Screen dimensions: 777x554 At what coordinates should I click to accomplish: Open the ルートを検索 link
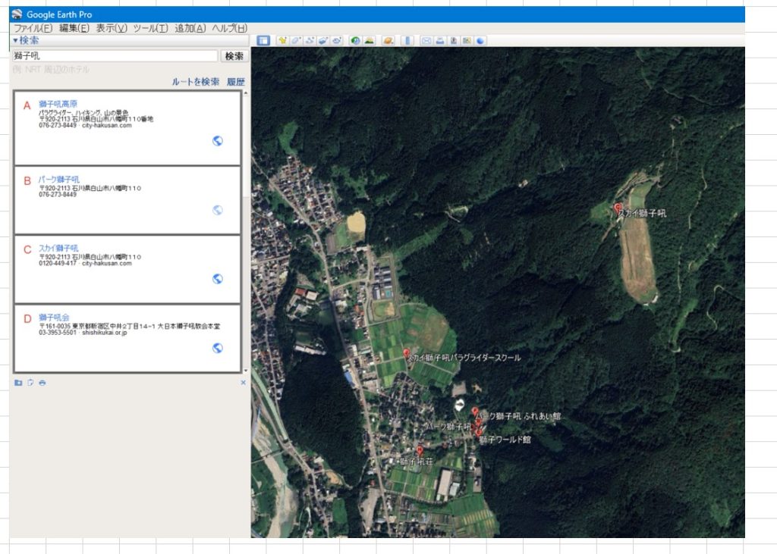[195, 82]
